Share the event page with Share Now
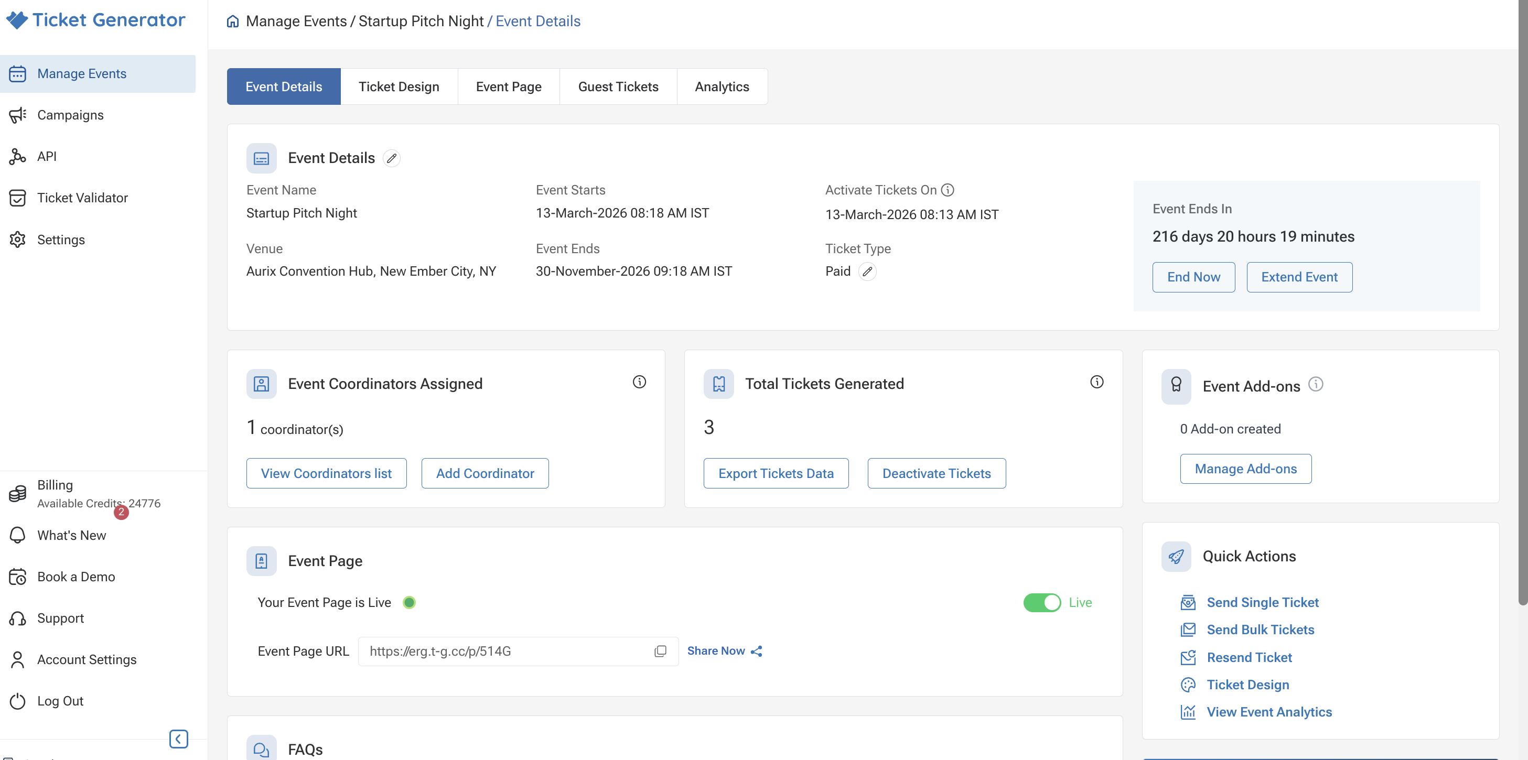 pyautogui.click(x=724, y=651)
